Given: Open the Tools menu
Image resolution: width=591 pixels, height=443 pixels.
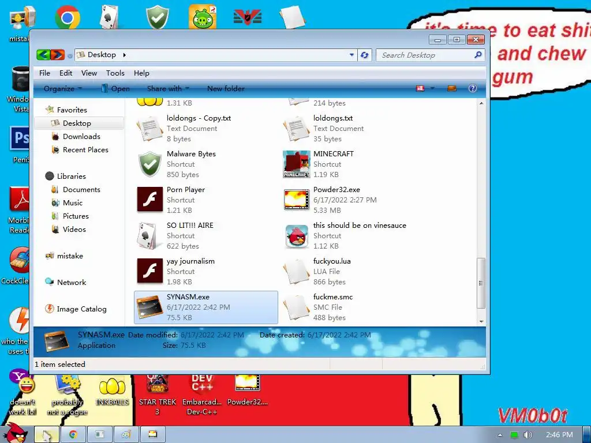Looking at the screenshot, I should click(115, 73).
